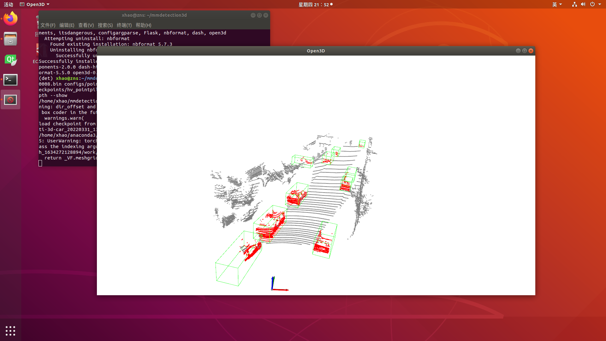Open the 文件(F) terminal menu
Screen dimensions: 606x341
click(x=48, y=25)
